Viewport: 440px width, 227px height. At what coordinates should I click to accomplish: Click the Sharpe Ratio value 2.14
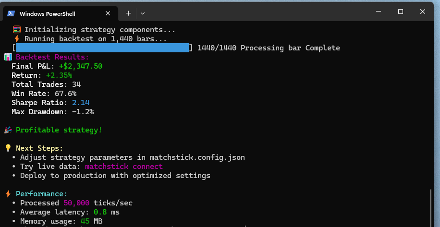click(81, 103)
